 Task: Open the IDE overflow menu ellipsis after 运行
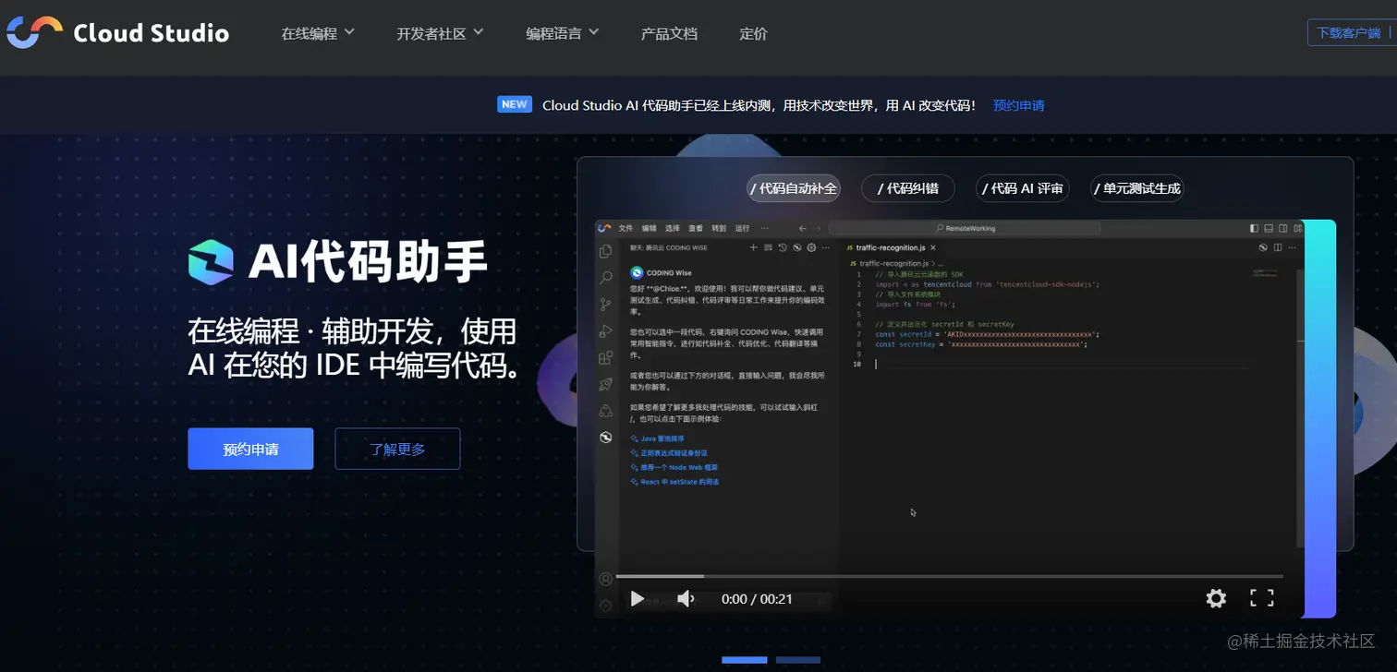(x=764, y=228)
